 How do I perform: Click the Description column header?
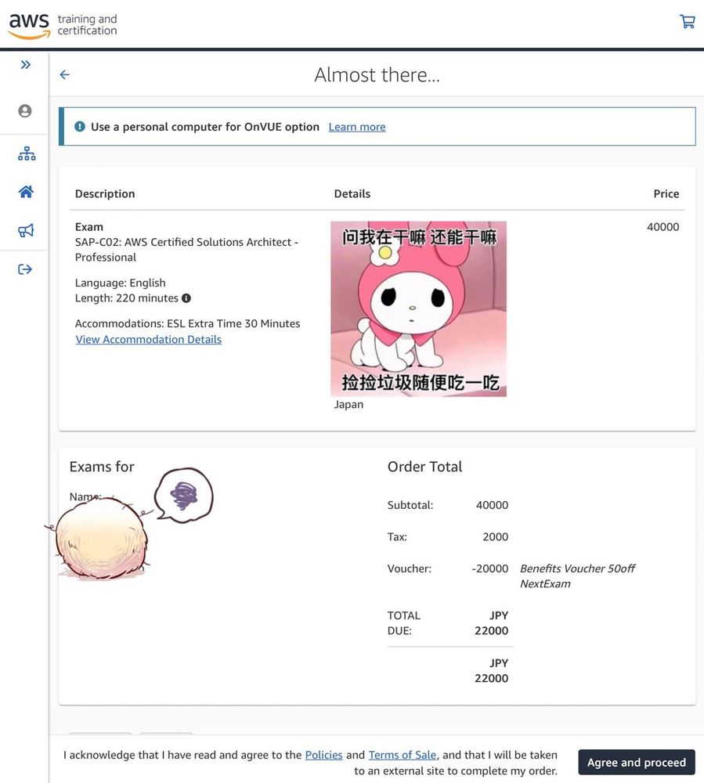tap(105, 193)
